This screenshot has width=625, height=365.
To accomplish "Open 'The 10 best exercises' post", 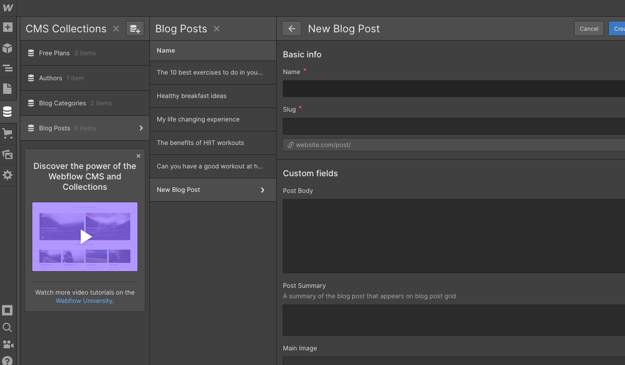I will (x=213, y=72).
